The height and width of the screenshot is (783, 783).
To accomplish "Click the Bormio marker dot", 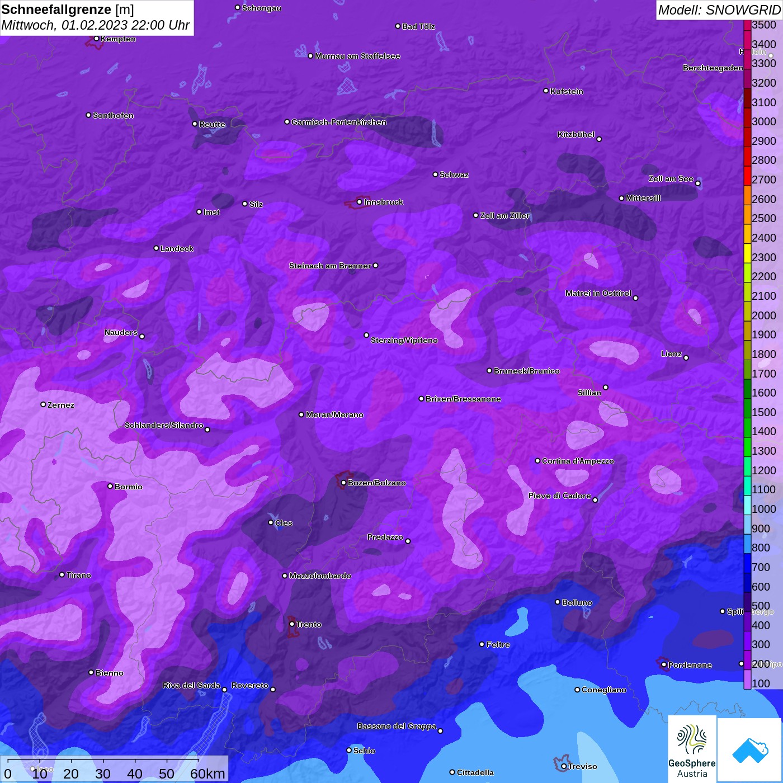I will 110,486.
